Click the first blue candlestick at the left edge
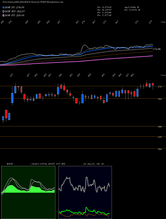This screenshot has height=219, width=166. click(3, 118)
